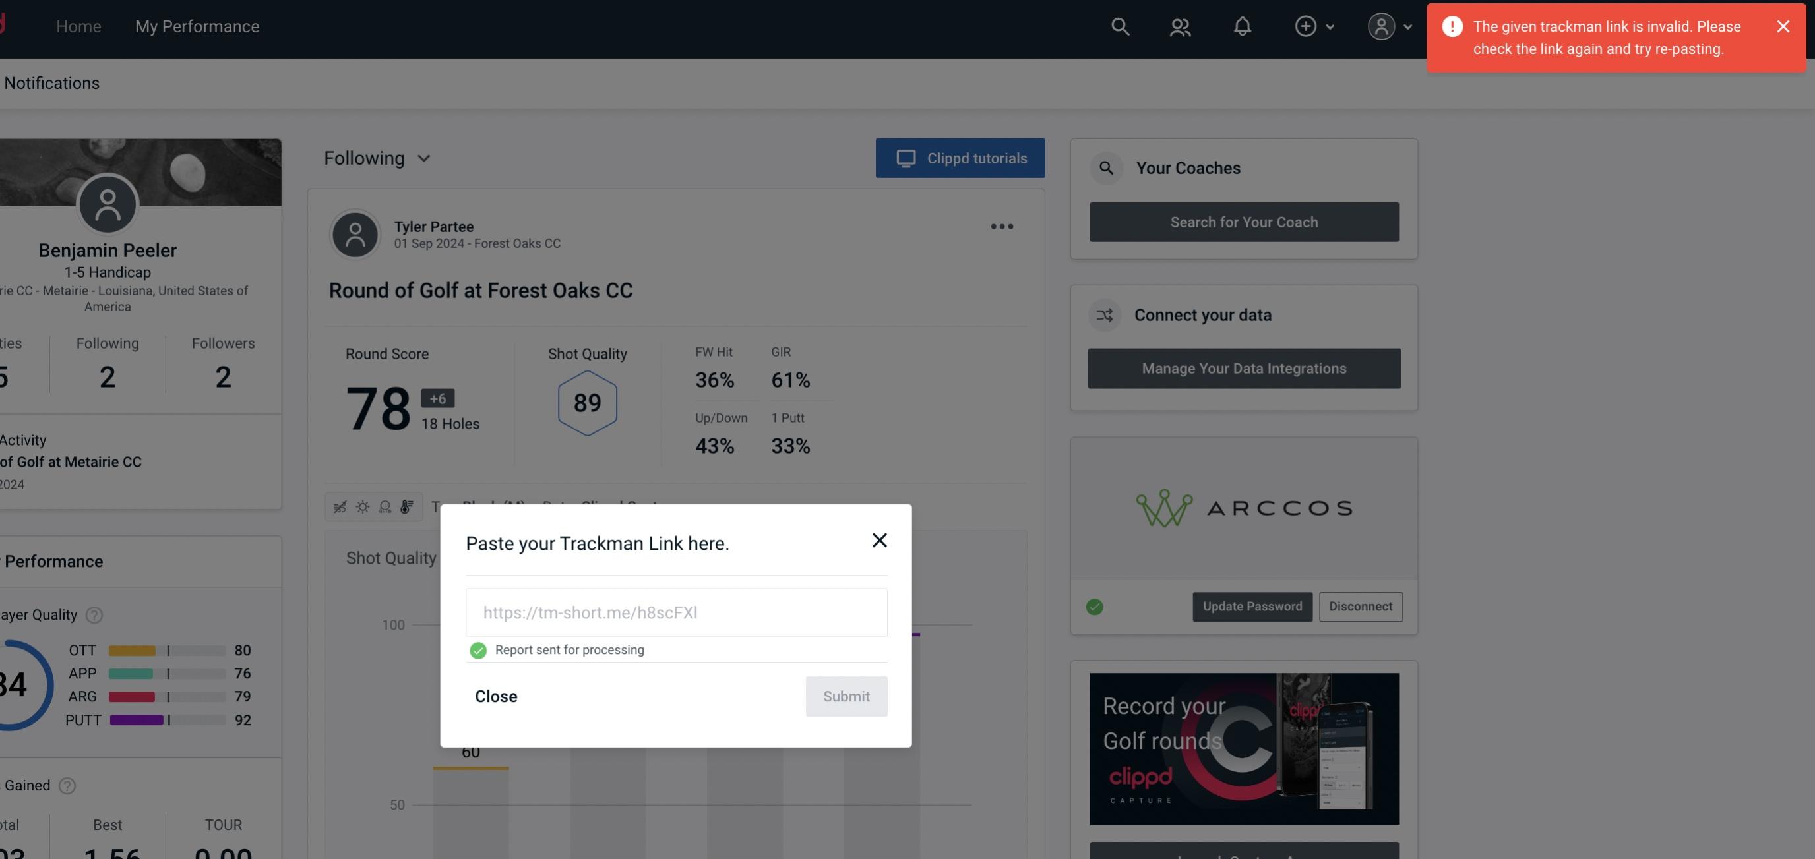Click the Home menu tab
This screenshot has width=1815, height=859.
click(78, 26)
